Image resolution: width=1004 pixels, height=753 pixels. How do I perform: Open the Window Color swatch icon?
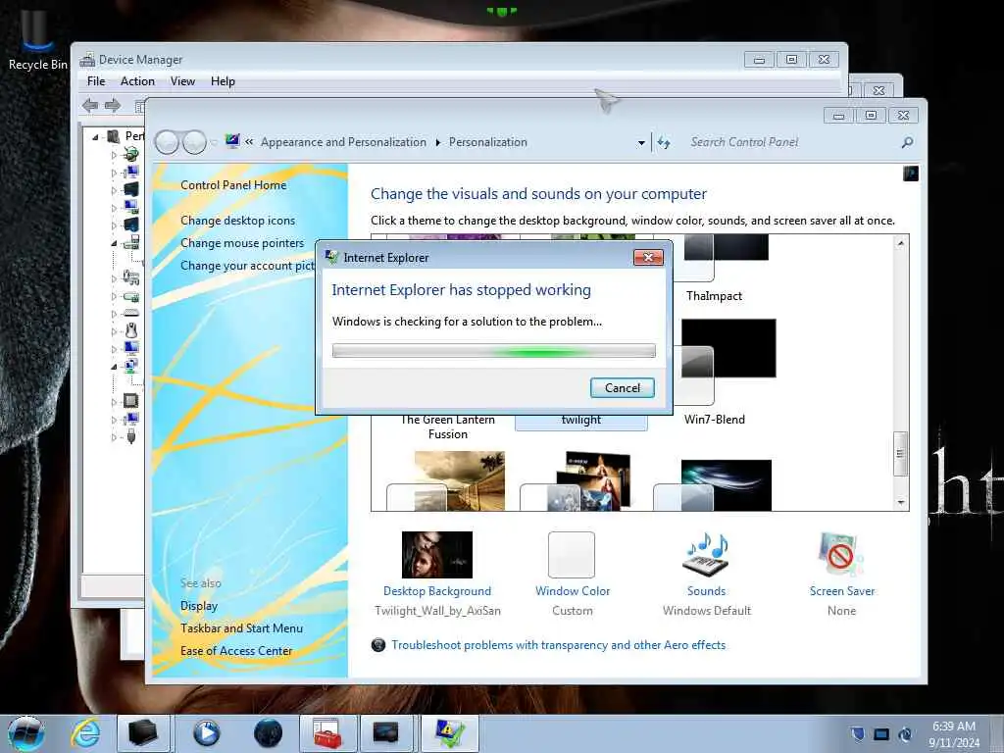click(x=572, y=555)
